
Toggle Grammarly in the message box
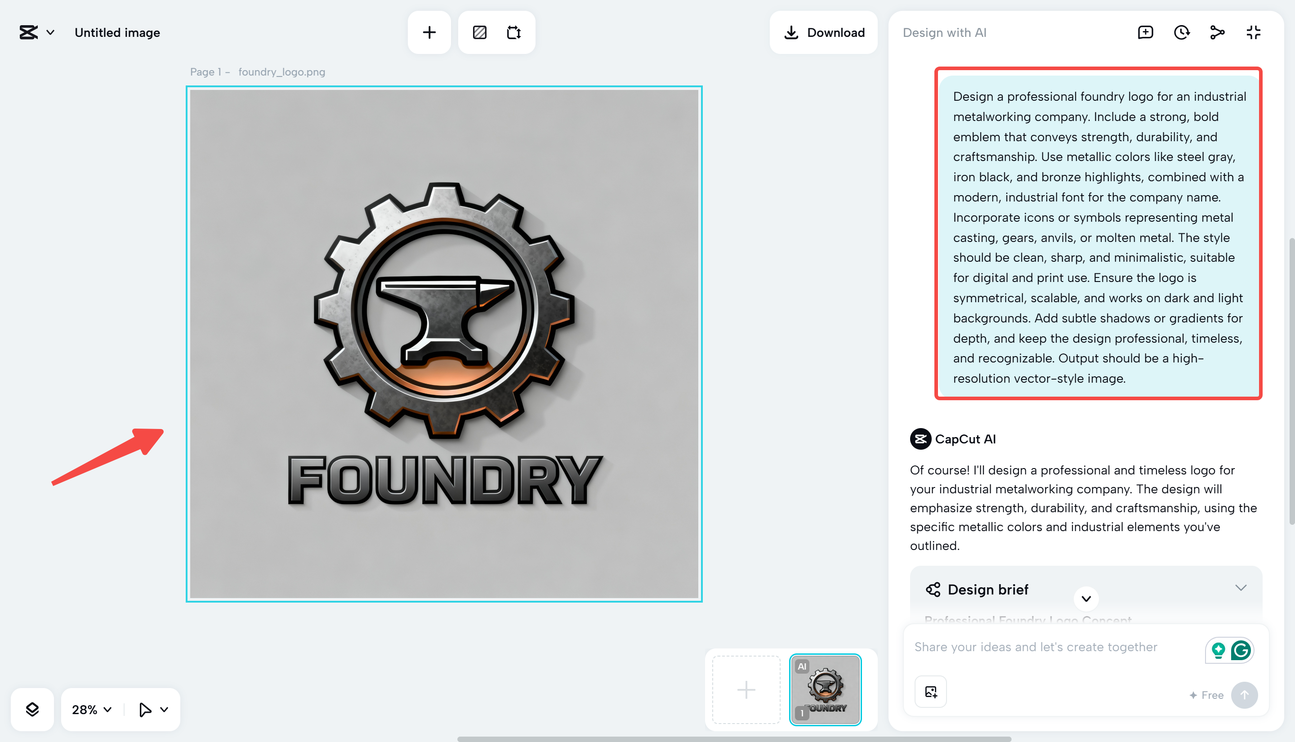pyautogui.click(x=1241, y=650)
